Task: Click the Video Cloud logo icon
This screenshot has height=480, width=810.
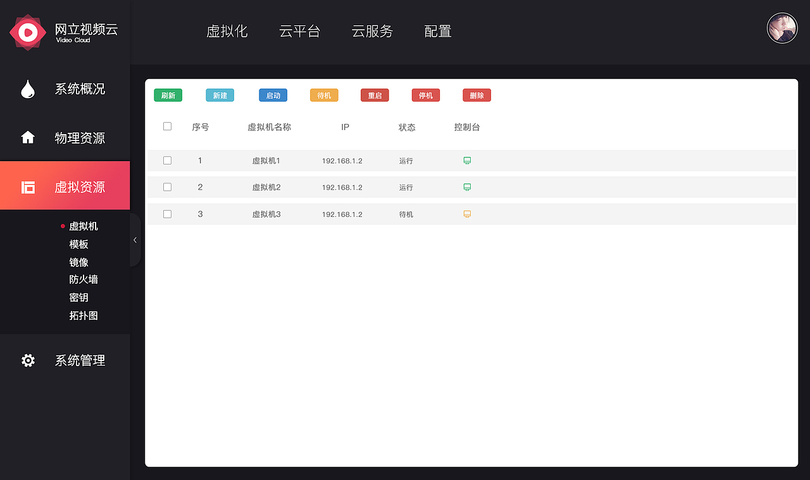Action: coord(28,32)
